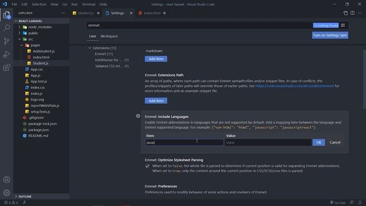Open the Help menu
This screenshot has height=206, width=366.
(x=103, y=4)
